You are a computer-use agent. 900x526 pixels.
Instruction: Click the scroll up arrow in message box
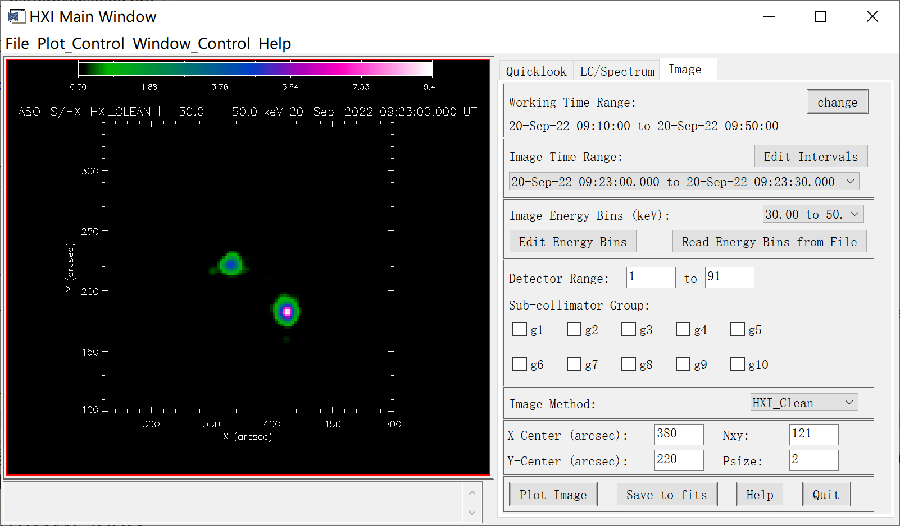point(472,493)
